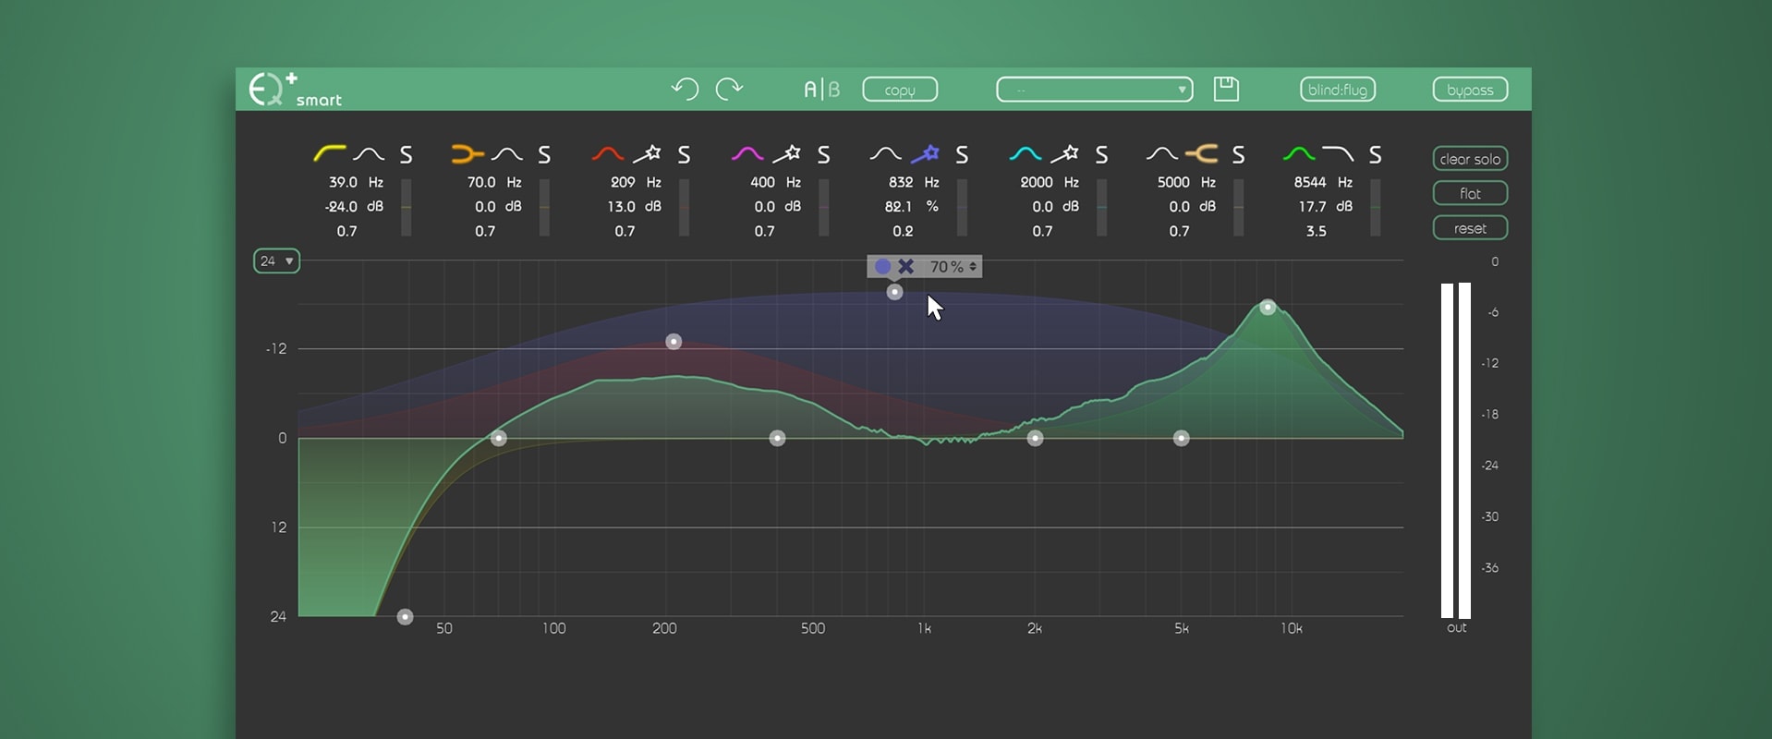Viewport: 1772px width, 739px height.
Task: Select the white bell shape on the 5000 Hz band
Action: pos(1161,153)
